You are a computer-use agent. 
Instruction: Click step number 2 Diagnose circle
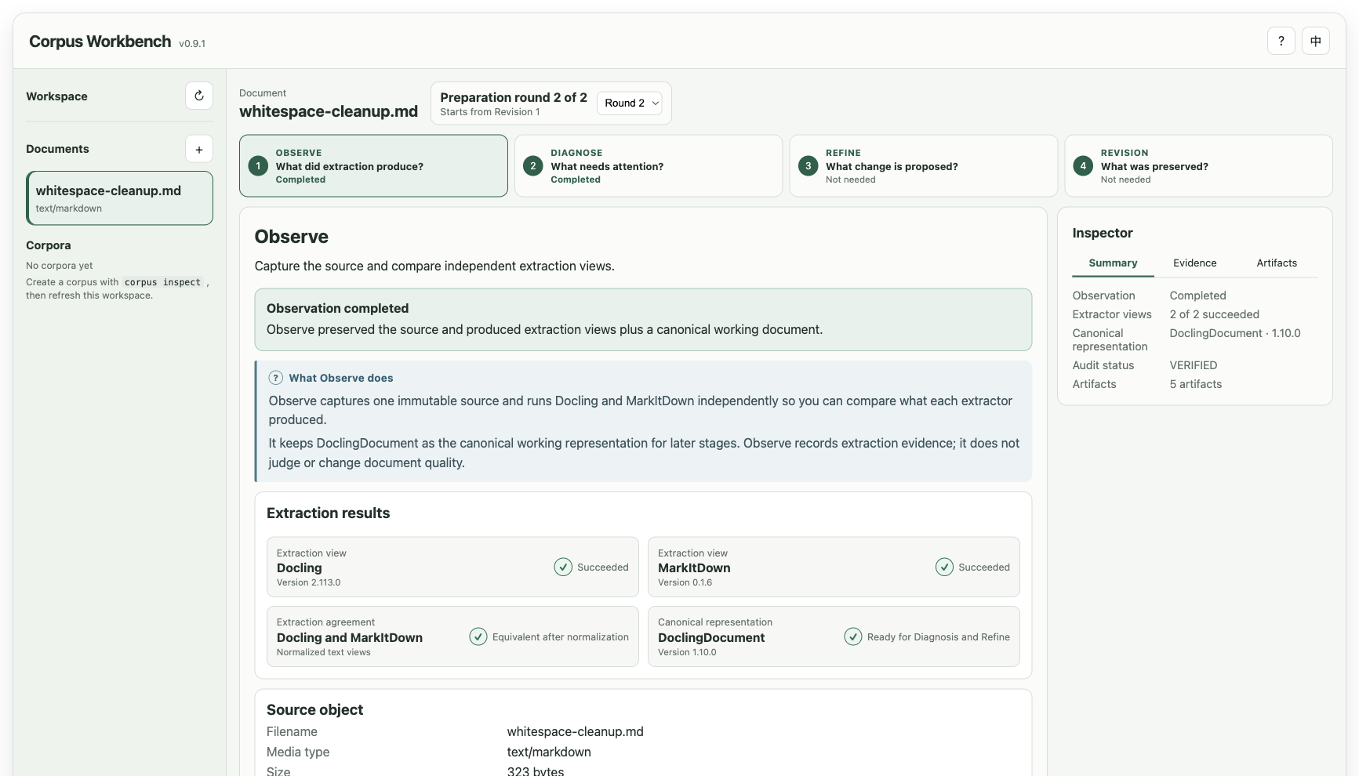click(533, 166)
